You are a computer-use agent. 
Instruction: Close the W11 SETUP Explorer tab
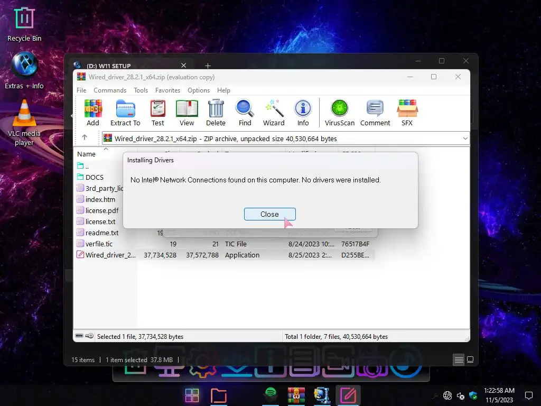183,65
